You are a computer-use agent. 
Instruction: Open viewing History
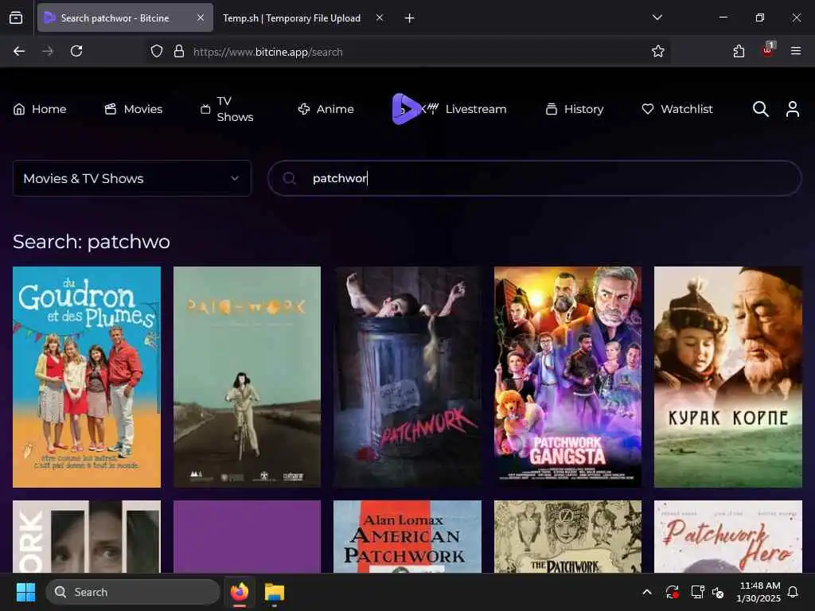tap(575, 109)
